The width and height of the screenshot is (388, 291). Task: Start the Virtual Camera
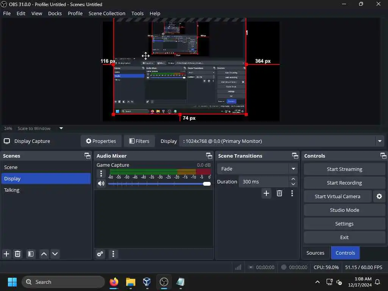coord(338,197)
